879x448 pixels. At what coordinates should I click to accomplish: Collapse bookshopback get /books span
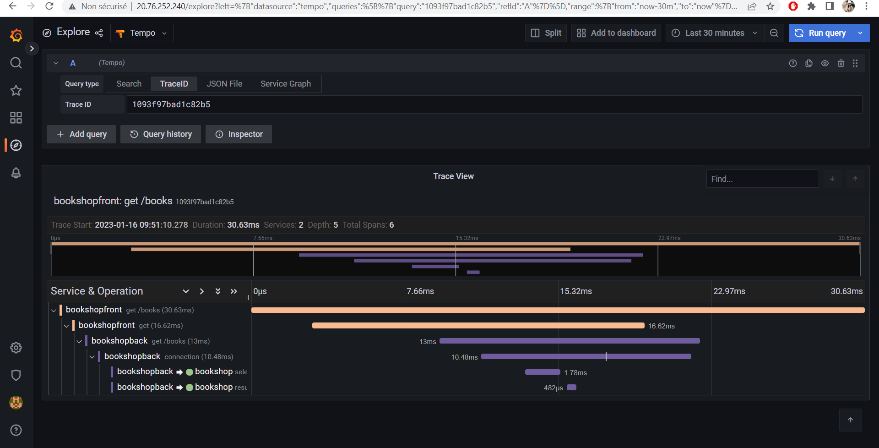pyautogui.click(x=79, y=342)
